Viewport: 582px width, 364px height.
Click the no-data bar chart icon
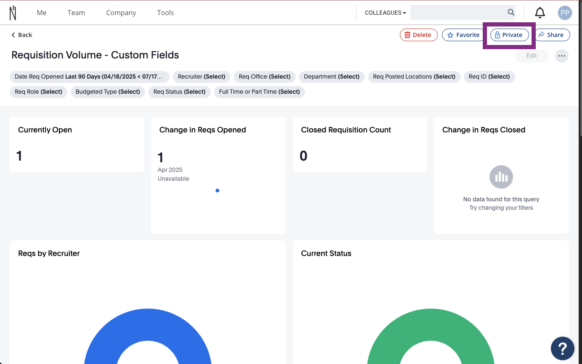(x=501, y=177)
